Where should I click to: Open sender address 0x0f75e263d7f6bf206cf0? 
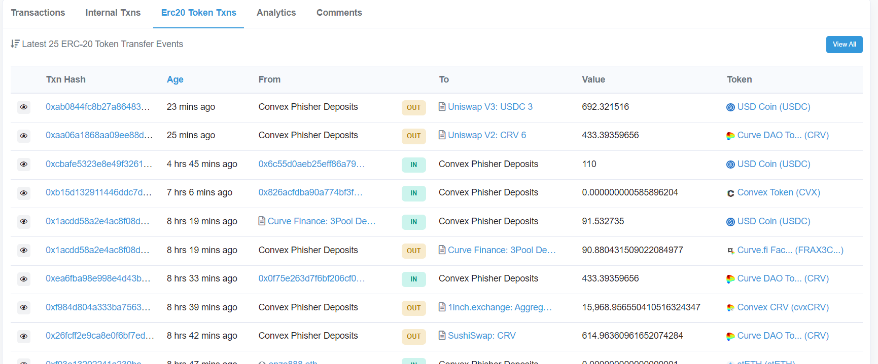pyautogui.click(x=311, y=278)
